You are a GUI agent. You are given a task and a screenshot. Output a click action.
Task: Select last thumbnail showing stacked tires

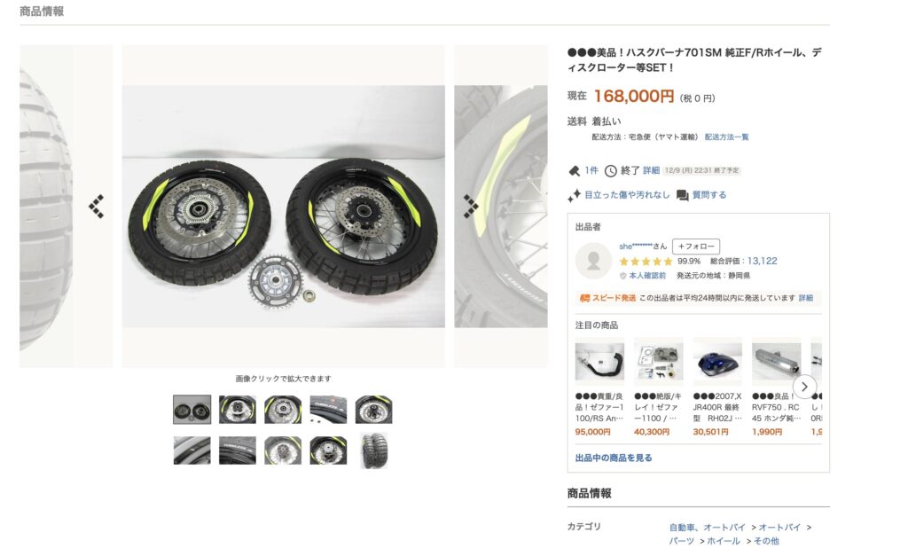(374, 450)
